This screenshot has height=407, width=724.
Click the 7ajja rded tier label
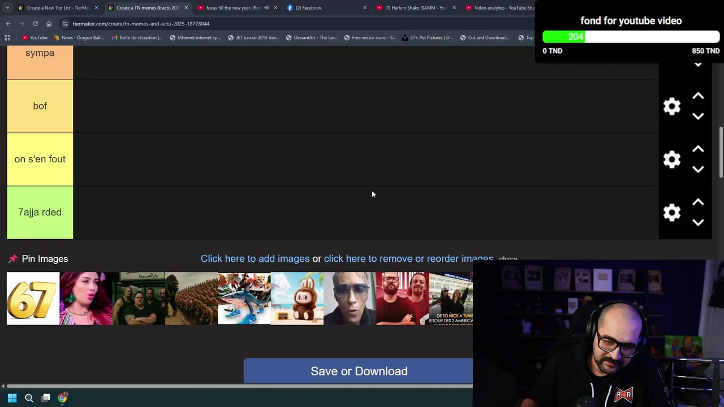40,213
